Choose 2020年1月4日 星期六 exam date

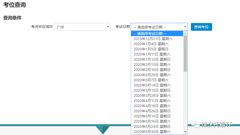[157, 44]
